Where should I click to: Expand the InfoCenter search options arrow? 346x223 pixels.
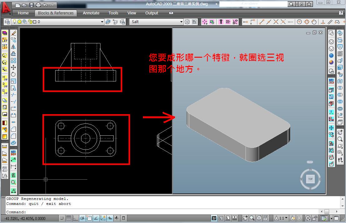tap(297, 4)
